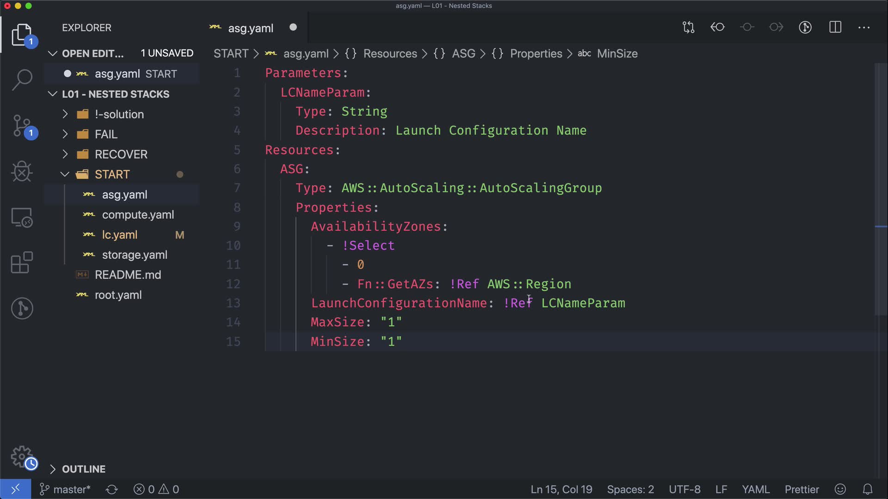Open Remote Explorer activity bar icon
Image resolution: width=888 pixels, height=499 pixels.
(x=22, y=217)
